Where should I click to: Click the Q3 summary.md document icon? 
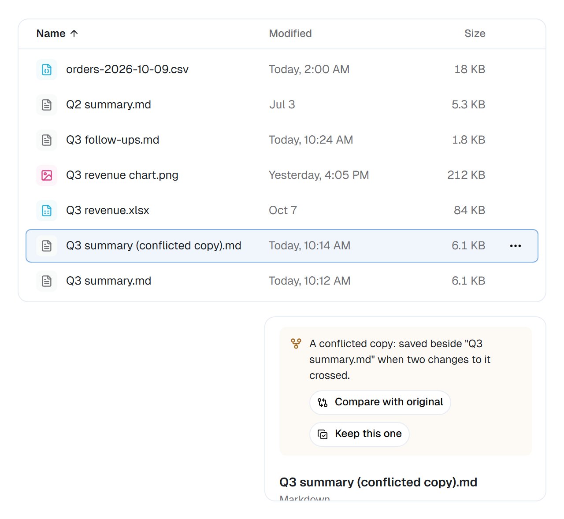(47, 281)
